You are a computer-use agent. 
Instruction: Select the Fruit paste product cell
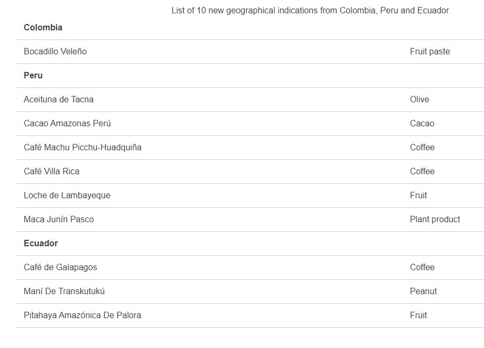(430, 51)
